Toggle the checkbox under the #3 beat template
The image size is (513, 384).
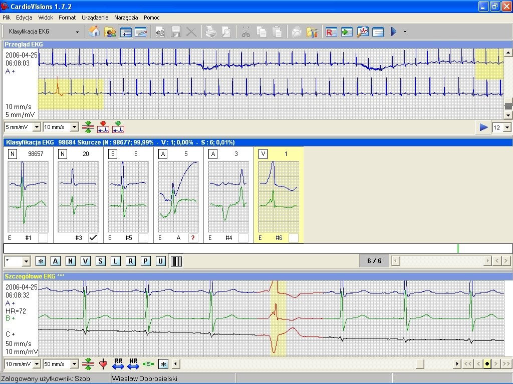(93, 237)
